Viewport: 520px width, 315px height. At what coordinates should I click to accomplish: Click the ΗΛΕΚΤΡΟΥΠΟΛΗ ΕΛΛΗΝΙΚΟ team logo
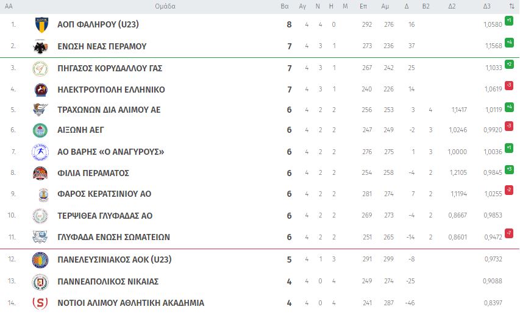40,90
